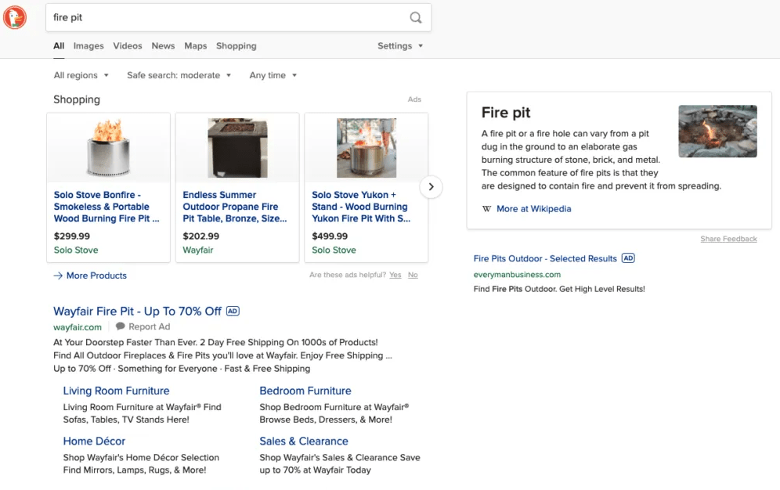Open the Bedroom Furniture sitelink
Image resolution: width=780 pixels, height=490 pixels.
[305, 391]
